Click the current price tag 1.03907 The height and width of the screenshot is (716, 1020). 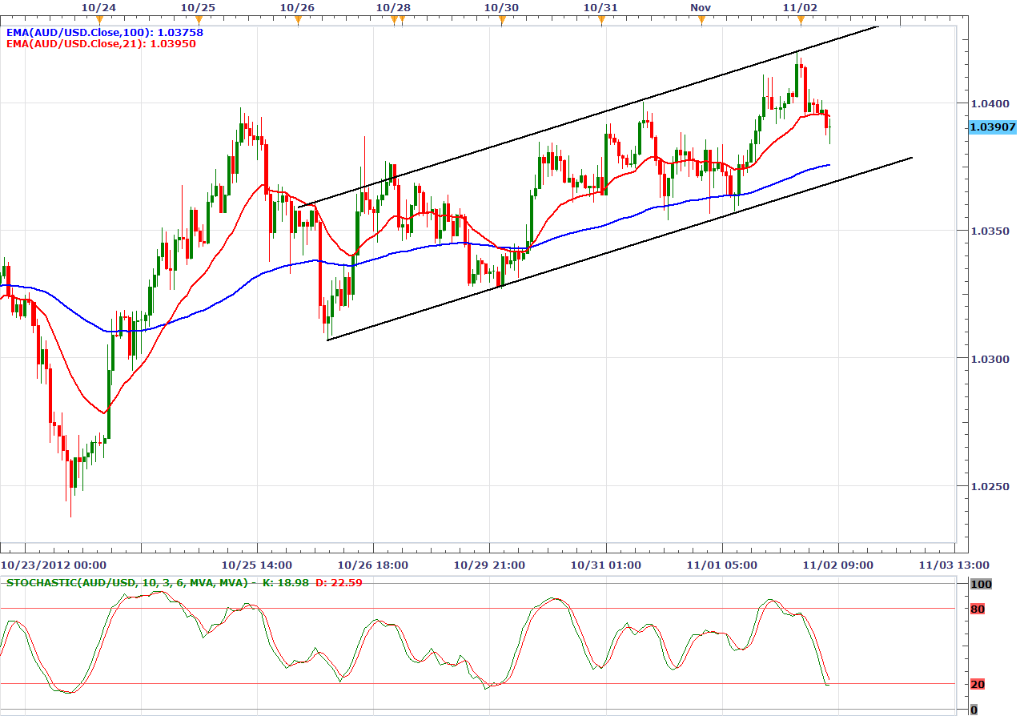[x=992, y=127]
